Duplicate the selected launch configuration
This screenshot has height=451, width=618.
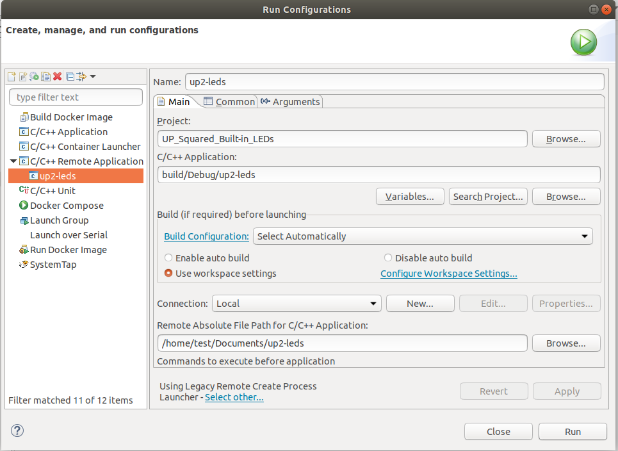45,77
